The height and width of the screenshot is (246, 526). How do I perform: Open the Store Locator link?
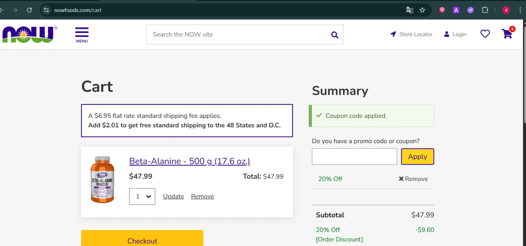tap(411, 34)
